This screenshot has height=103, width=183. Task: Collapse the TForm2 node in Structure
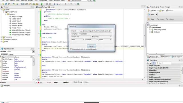coord(3,12)
